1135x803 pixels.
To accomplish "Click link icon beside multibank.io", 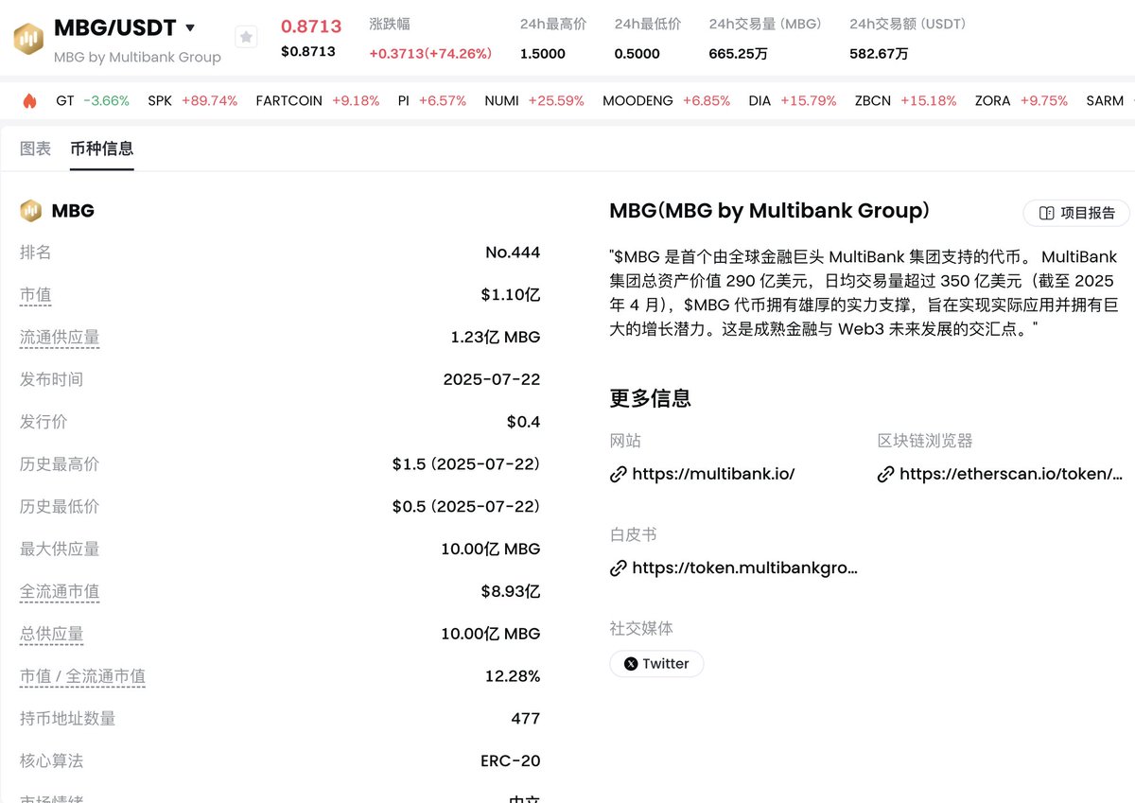I will [x=619, y=474].
